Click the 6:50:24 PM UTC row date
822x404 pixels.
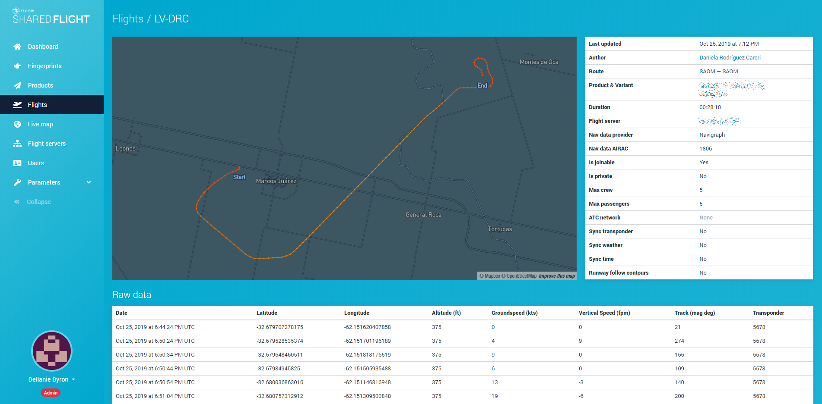pos(155,341)
